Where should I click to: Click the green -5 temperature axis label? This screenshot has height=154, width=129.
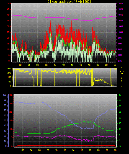pos(120,146)
